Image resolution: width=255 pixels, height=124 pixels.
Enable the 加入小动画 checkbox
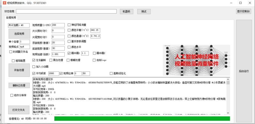pyautogui.click(x=34, y=67)
